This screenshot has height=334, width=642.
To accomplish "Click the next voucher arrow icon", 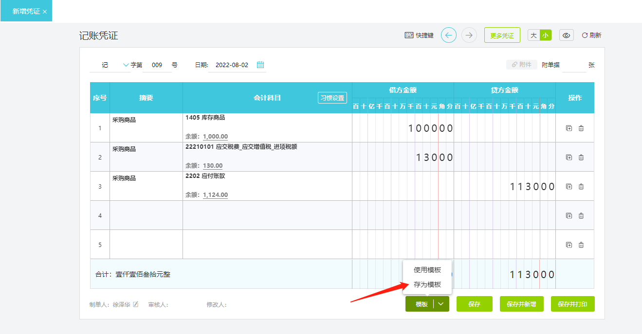I will (469, 35).
